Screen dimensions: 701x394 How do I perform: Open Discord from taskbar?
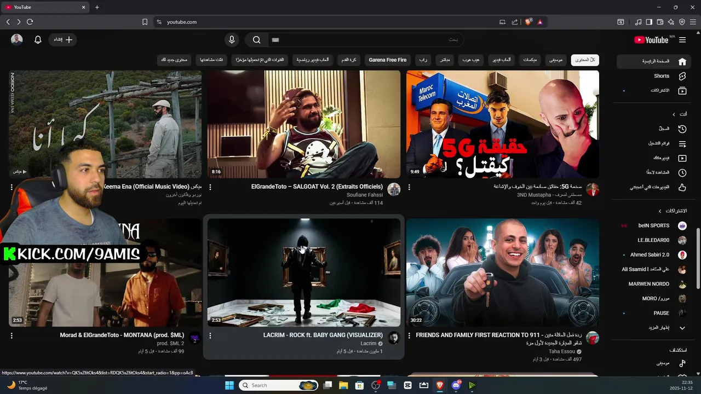pos(456,385)
